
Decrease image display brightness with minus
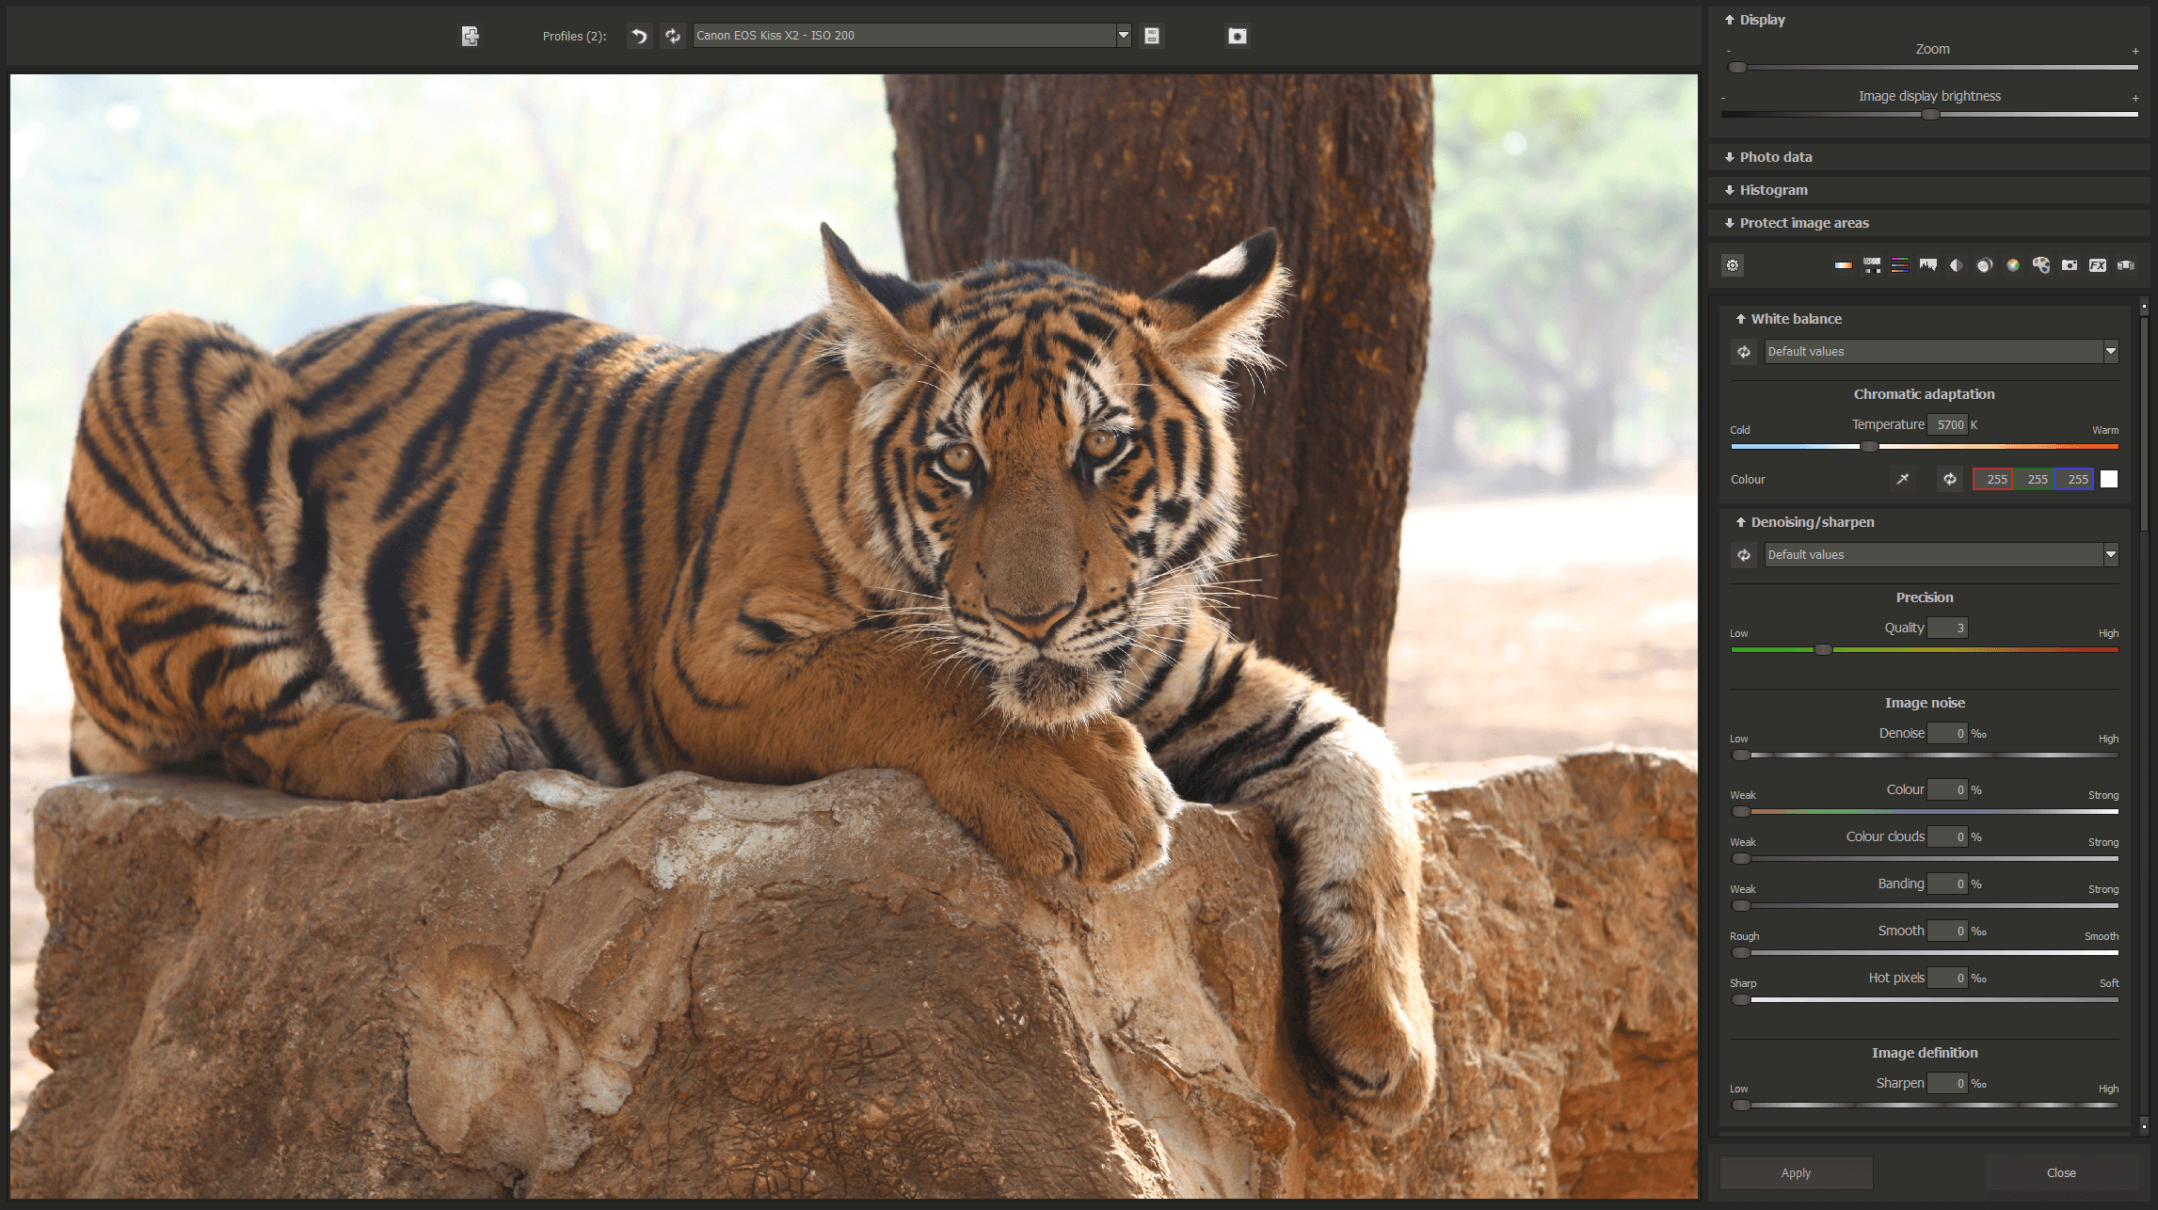tap(1723, 98)
